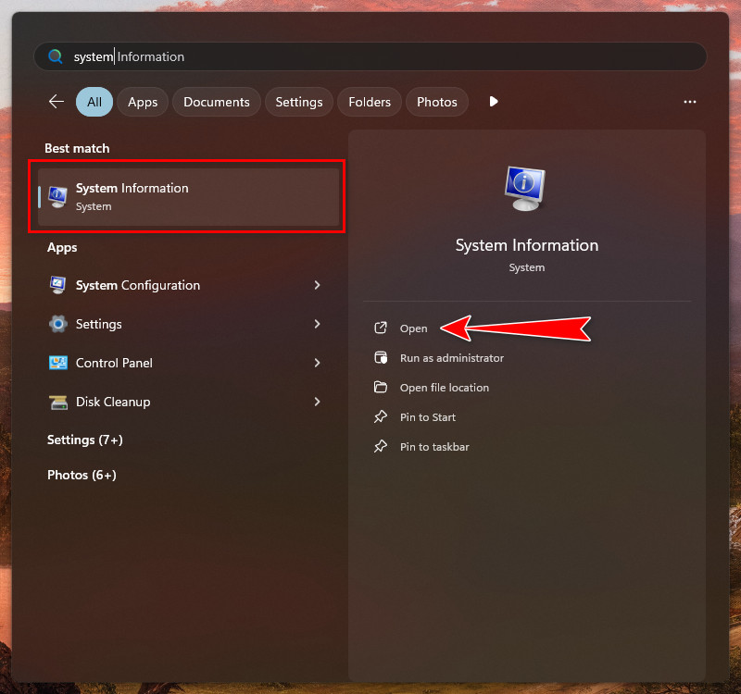Screen dimensions: 741x694
Task: Show the Settings (7+) results group
Action: point(85,440)
